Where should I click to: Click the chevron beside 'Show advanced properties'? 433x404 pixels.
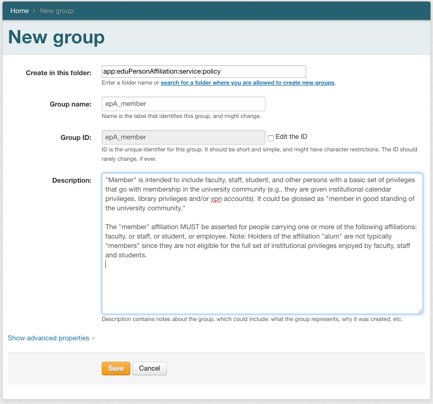click(x=93, y=338)
